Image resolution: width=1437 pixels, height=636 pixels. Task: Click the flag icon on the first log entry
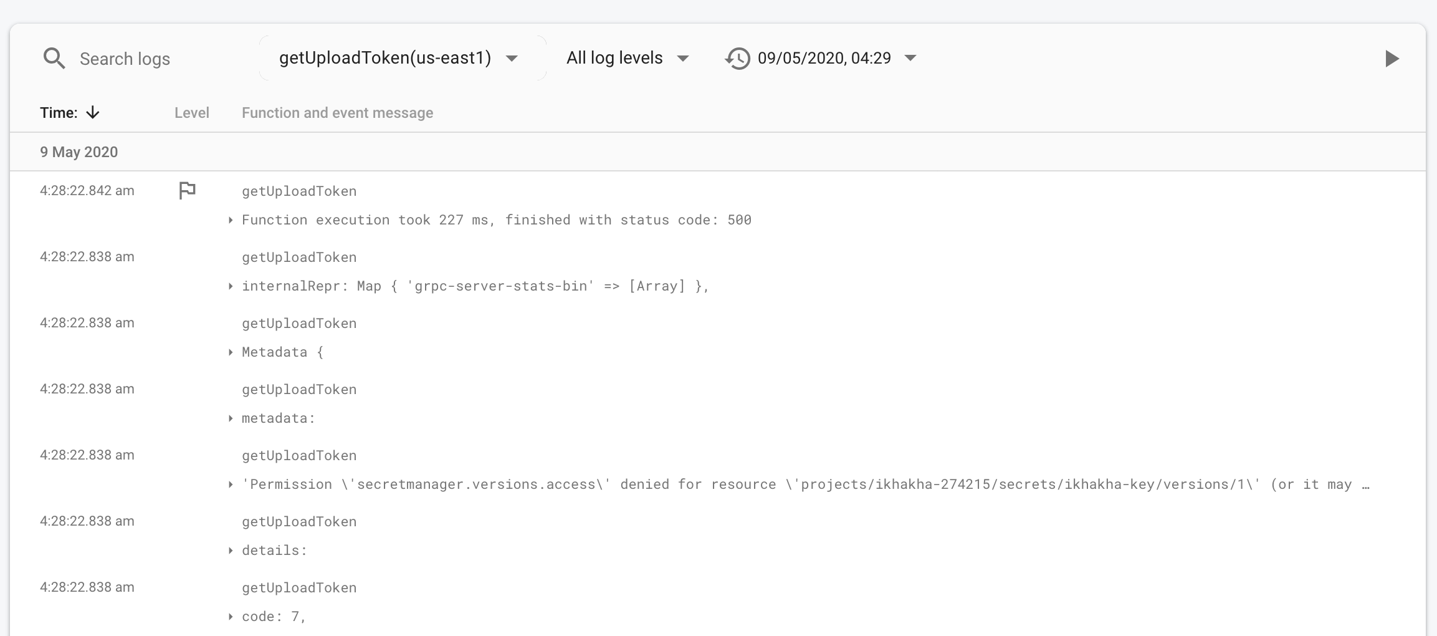[188, 190]
